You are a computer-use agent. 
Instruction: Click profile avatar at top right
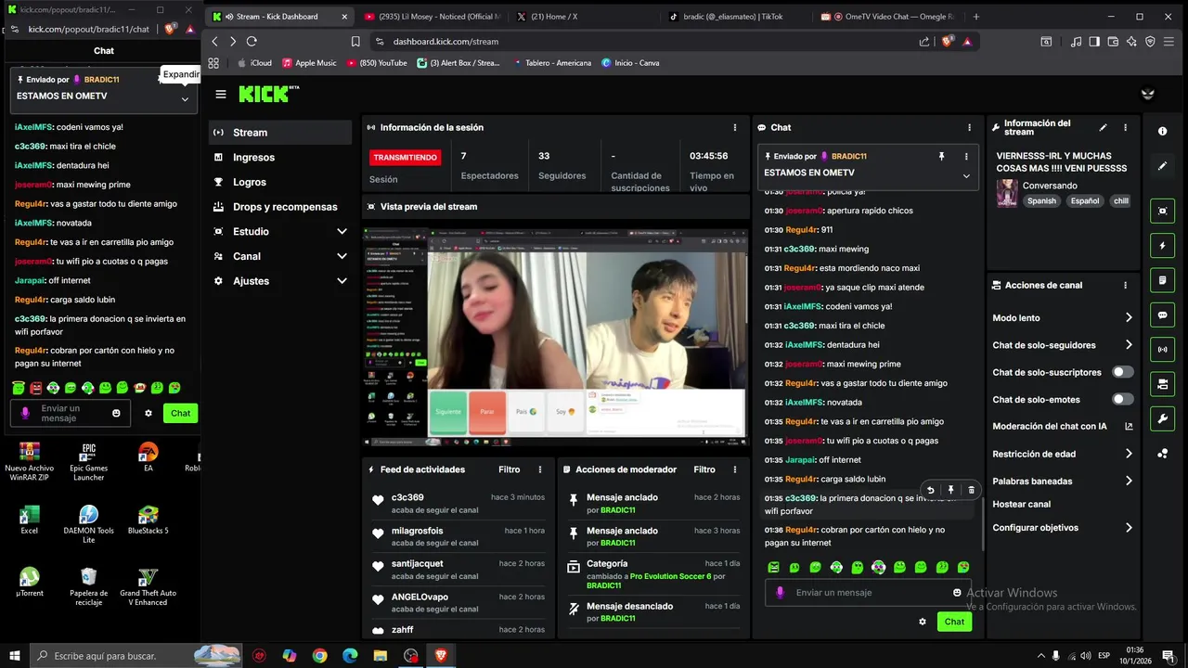[1148, 94]
